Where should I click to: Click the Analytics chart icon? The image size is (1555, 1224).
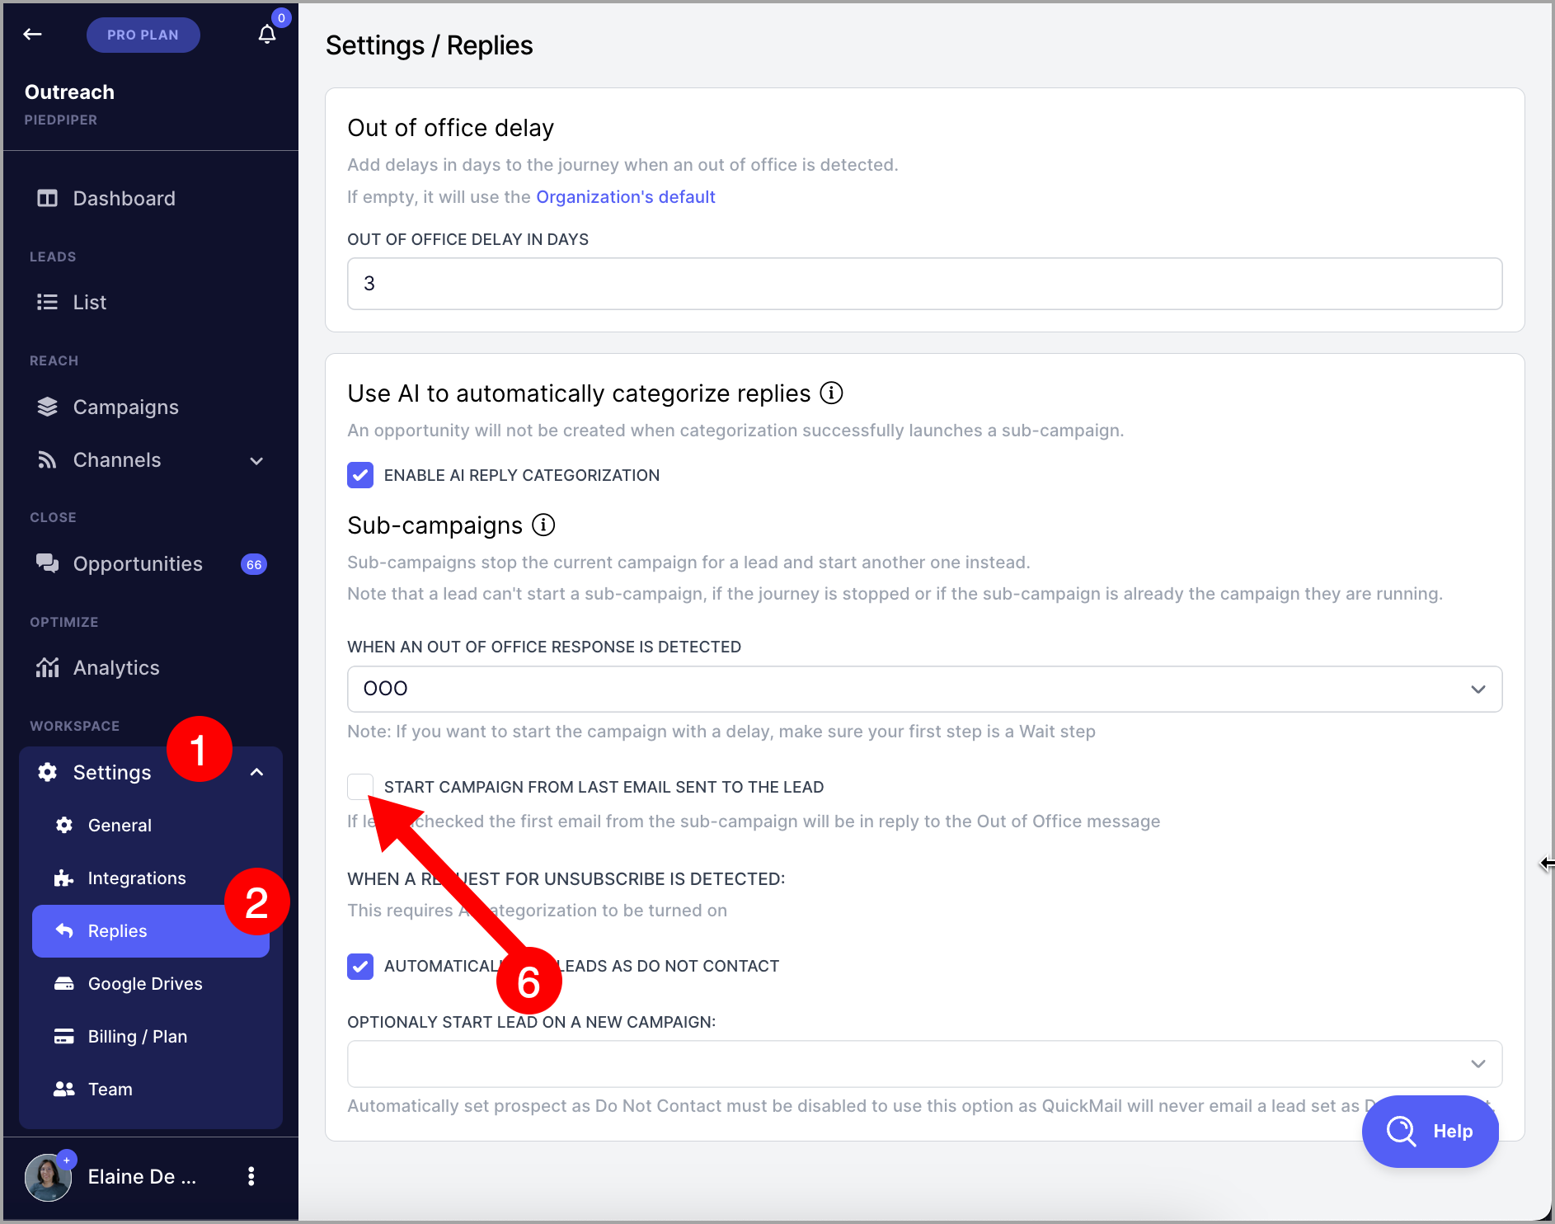coord(47,667)
